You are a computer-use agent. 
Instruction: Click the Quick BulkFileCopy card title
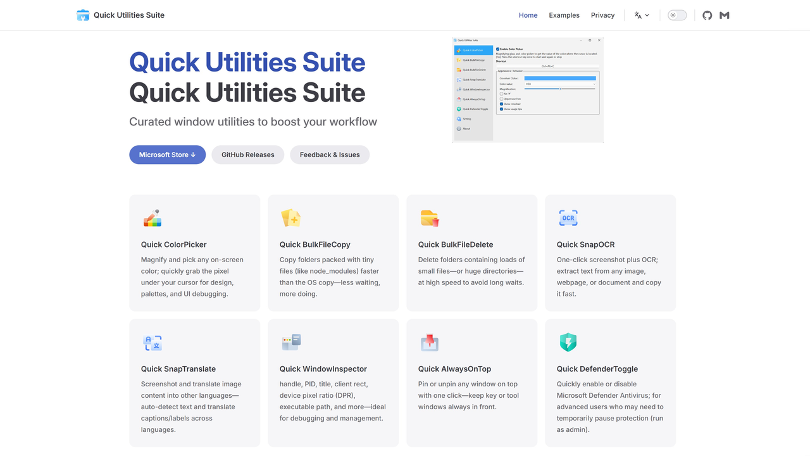[315, 244]
